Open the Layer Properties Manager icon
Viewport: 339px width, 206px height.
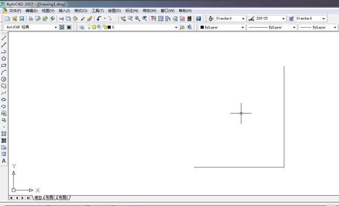pos(82,27)
